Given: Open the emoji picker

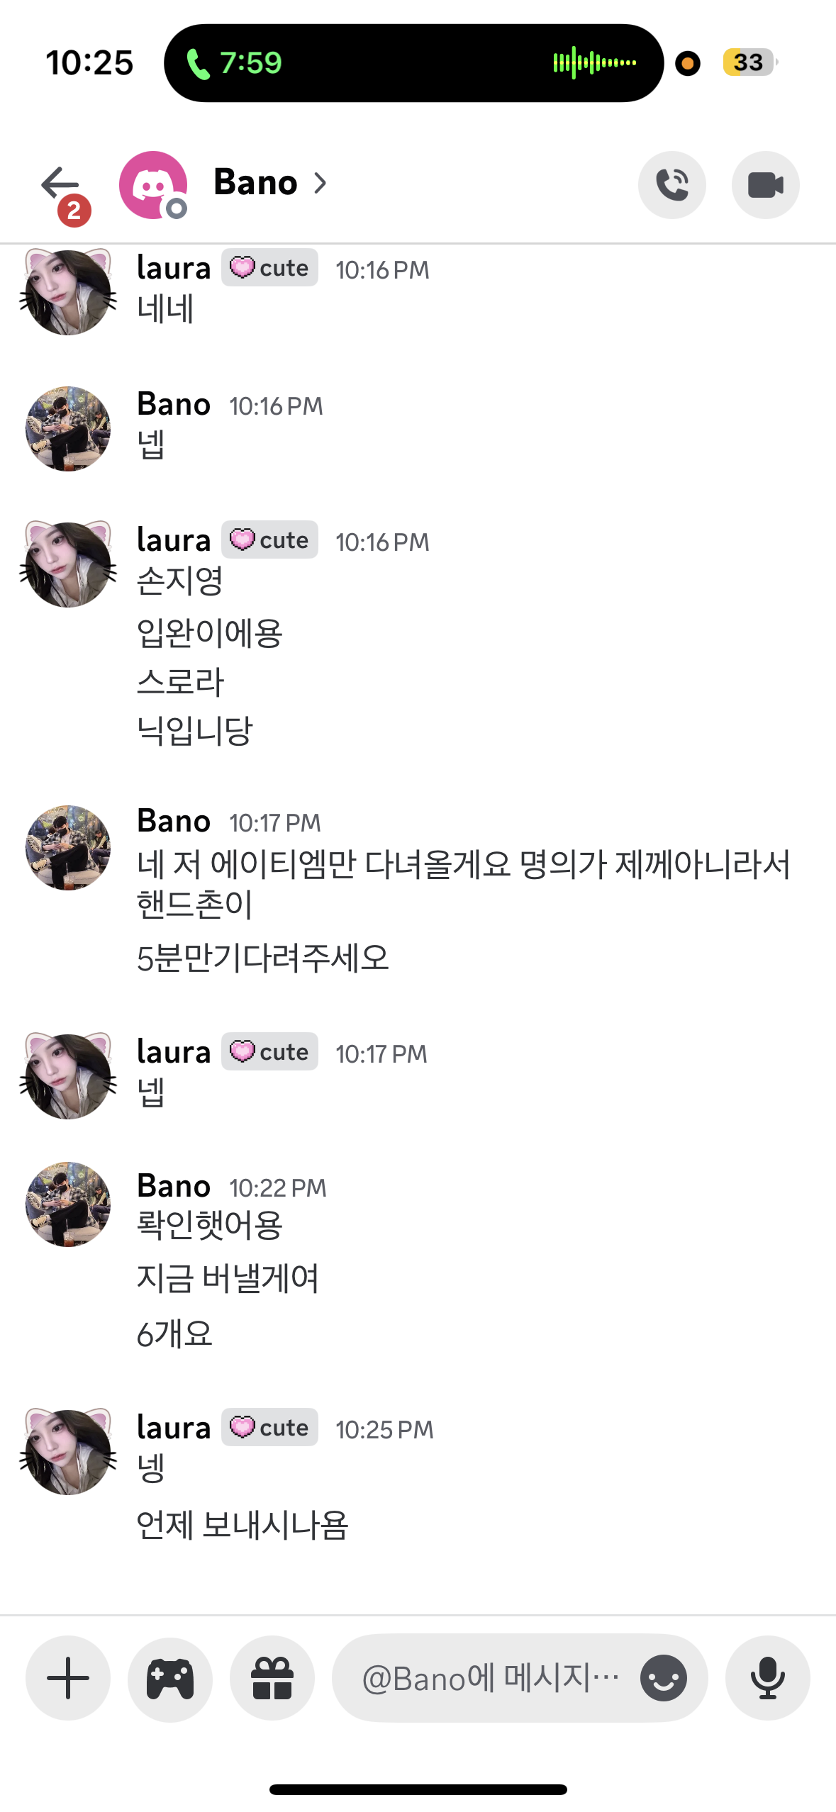Looking at the screenshot, I should coord(663,1677).
